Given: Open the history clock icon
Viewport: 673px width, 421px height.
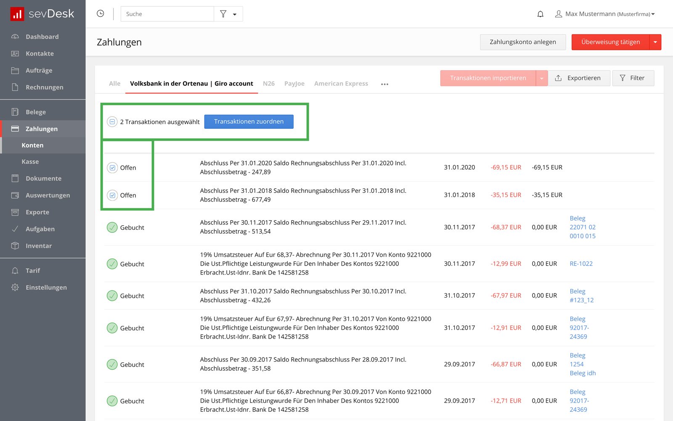Looking at the screenshot, I should point(100,13).
